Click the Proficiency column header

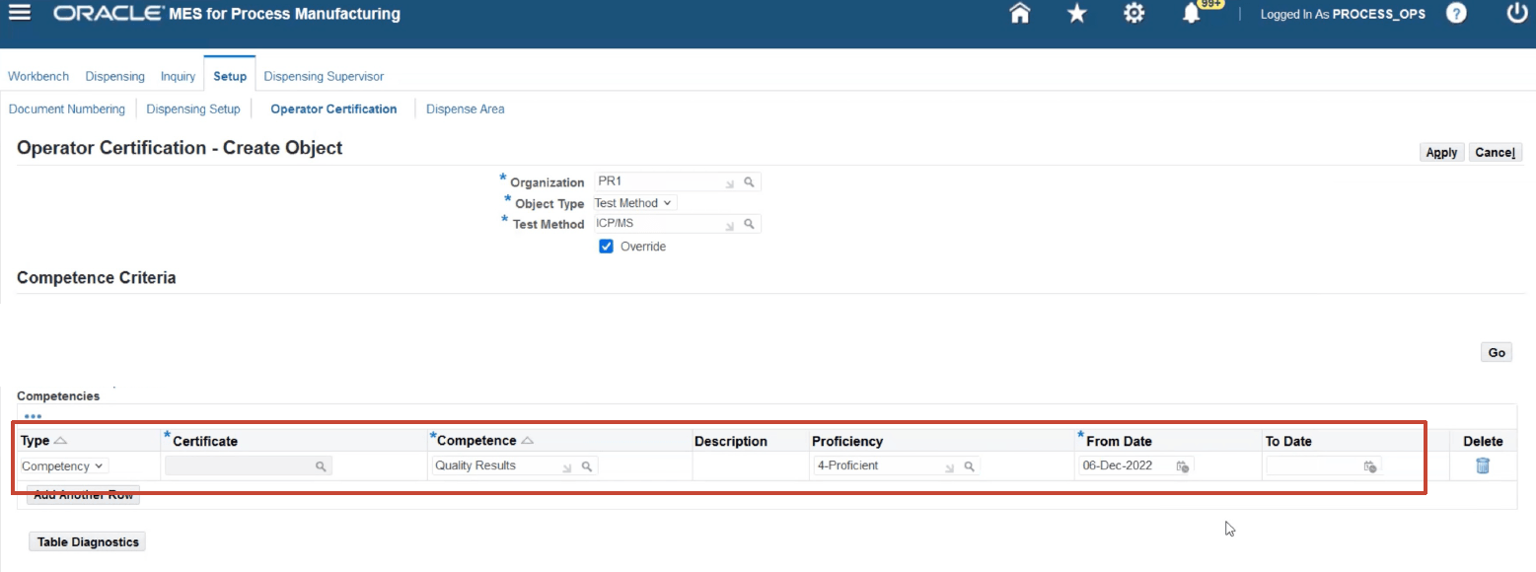pyautogui.click(x=847, y=441)
